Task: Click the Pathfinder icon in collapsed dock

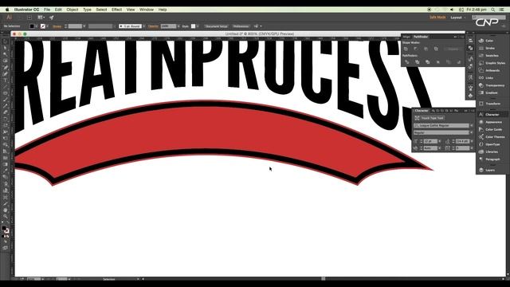Action: (470, 48)
